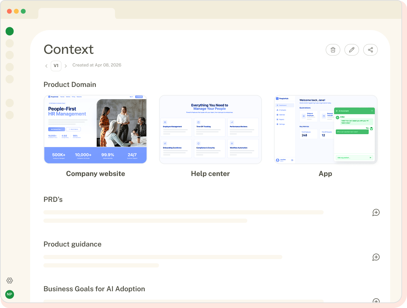Go to next version chevron
This screenshot has width=407, height=308.
(x=65, y=66)
